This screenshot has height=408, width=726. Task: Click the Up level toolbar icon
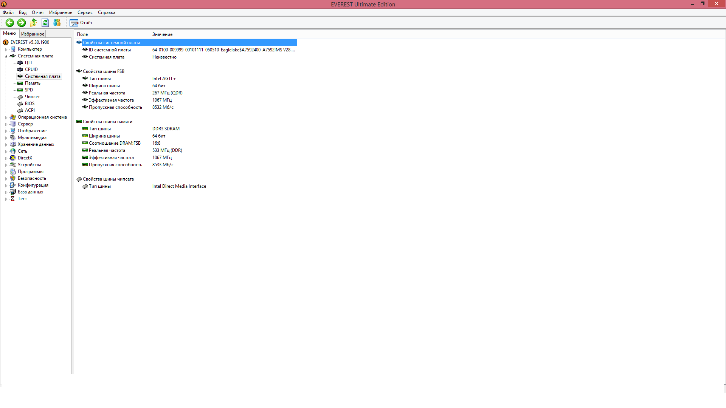(33, 23)
